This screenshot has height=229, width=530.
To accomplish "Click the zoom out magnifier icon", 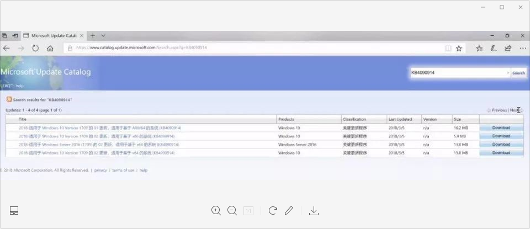I will (232, 210).
